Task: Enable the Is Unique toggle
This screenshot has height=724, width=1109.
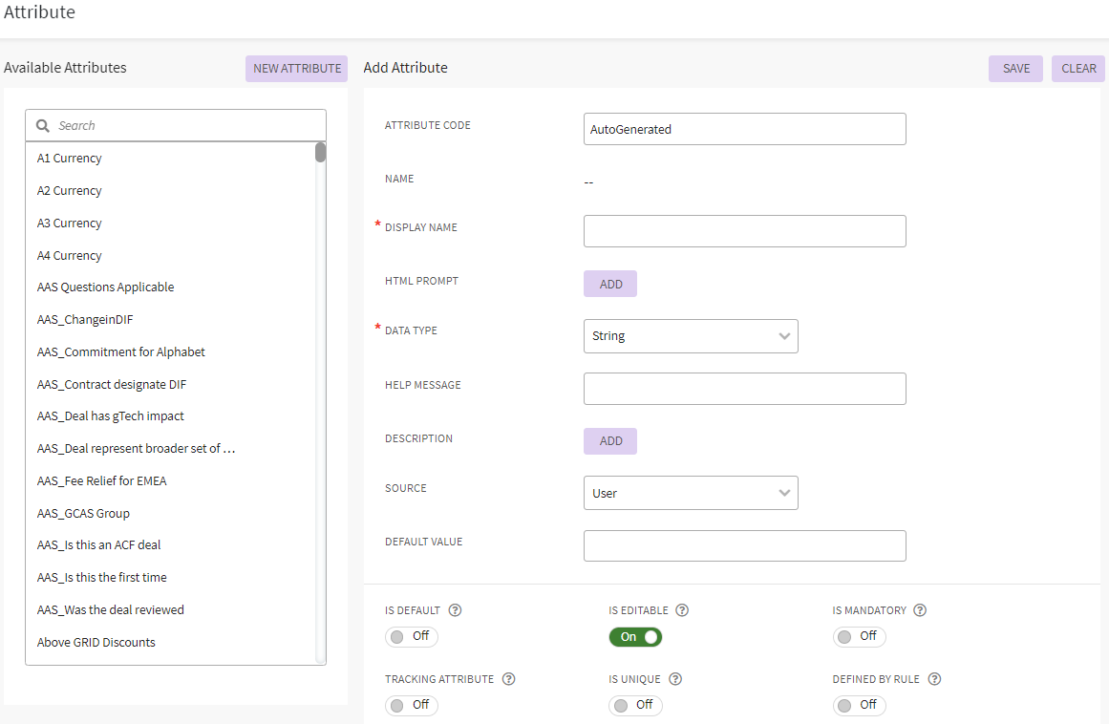Action: click(x=635, y=705)
